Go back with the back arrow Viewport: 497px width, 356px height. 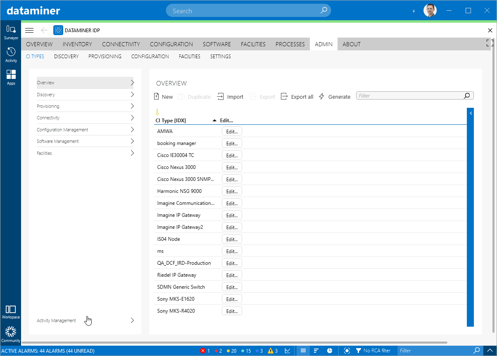click(44, 30)
